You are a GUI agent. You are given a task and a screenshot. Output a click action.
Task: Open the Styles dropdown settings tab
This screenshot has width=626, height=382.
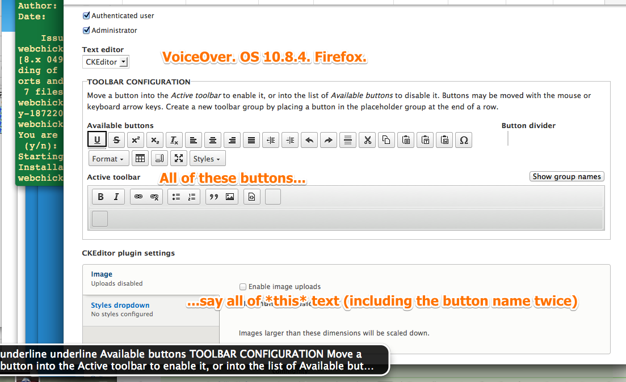point(151,311)
